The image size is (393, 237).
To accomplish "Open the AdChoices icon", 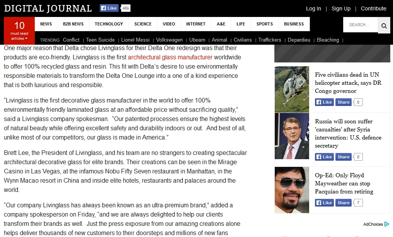I will pyautogui.click(x=387, y=224).
